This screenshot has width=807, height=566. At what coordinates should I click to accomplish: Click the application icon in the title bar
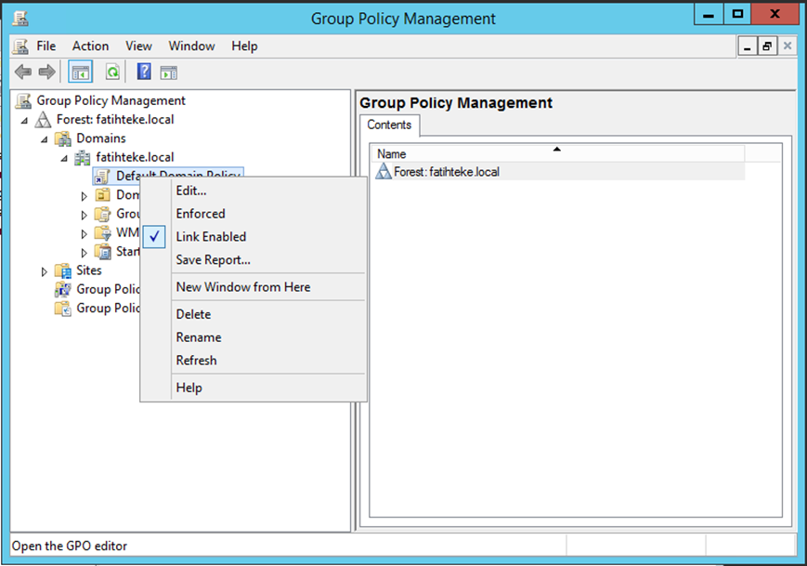click(x=20, y=19)
